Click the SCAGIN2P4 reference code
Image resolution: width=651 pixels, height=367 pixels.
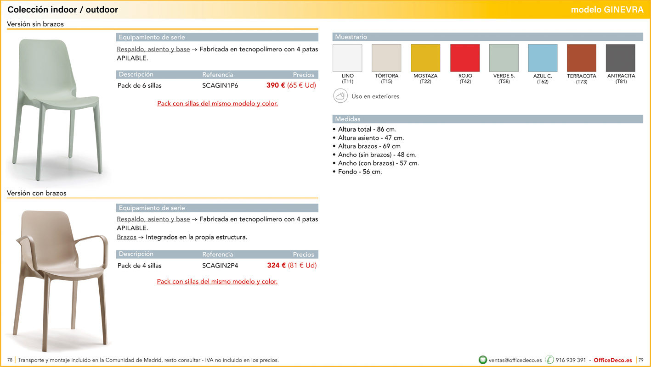point(220,266)
